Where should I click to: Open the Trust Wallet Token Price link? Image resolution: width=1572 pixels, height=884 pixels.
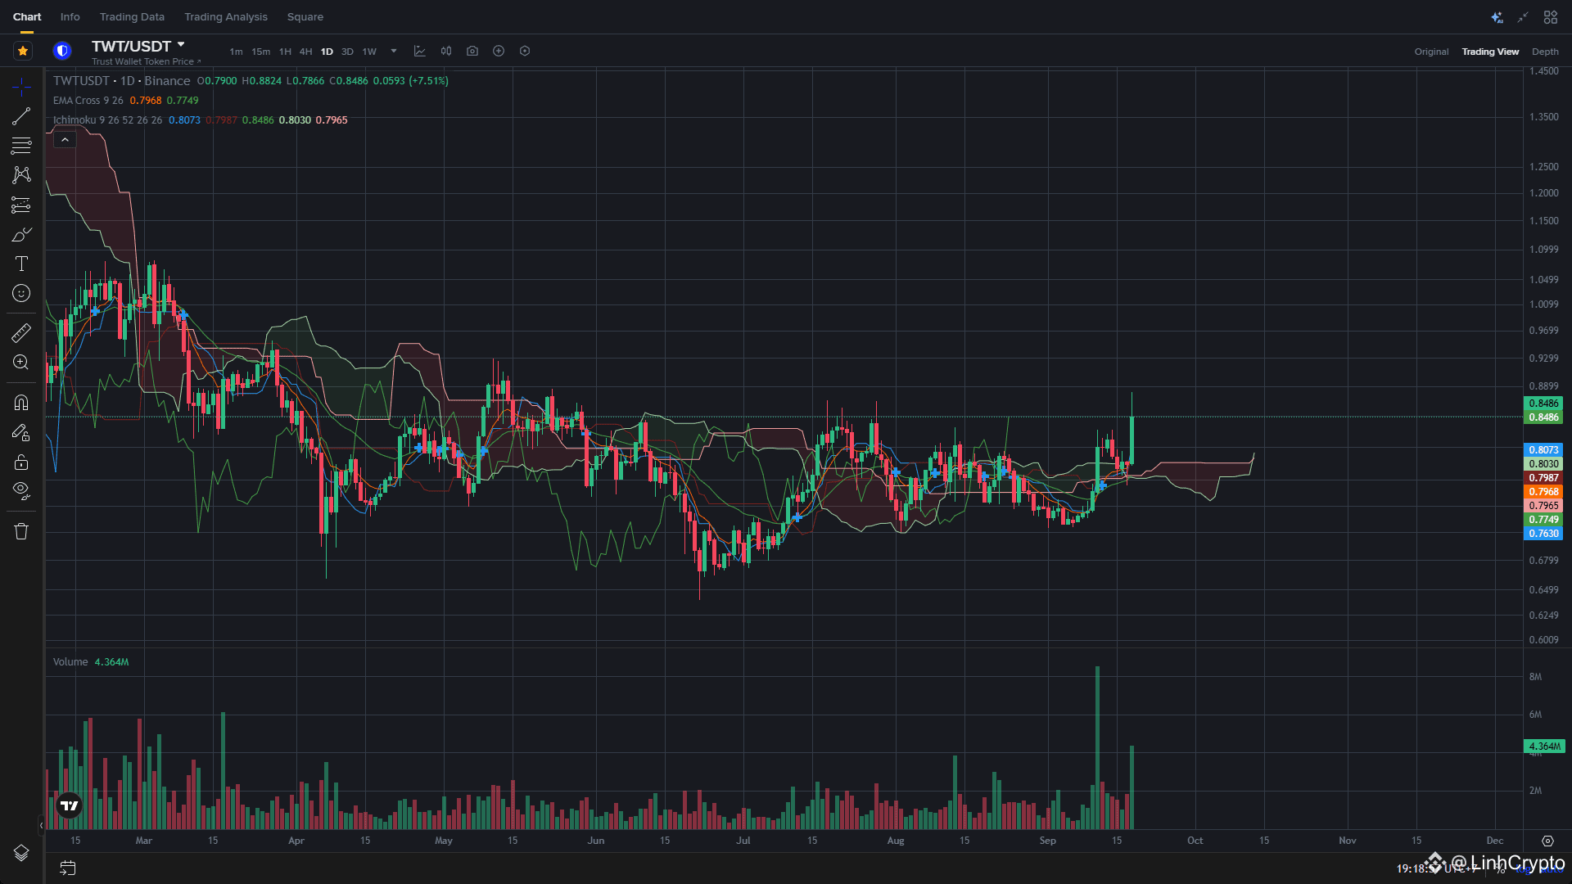coord(145,61)
